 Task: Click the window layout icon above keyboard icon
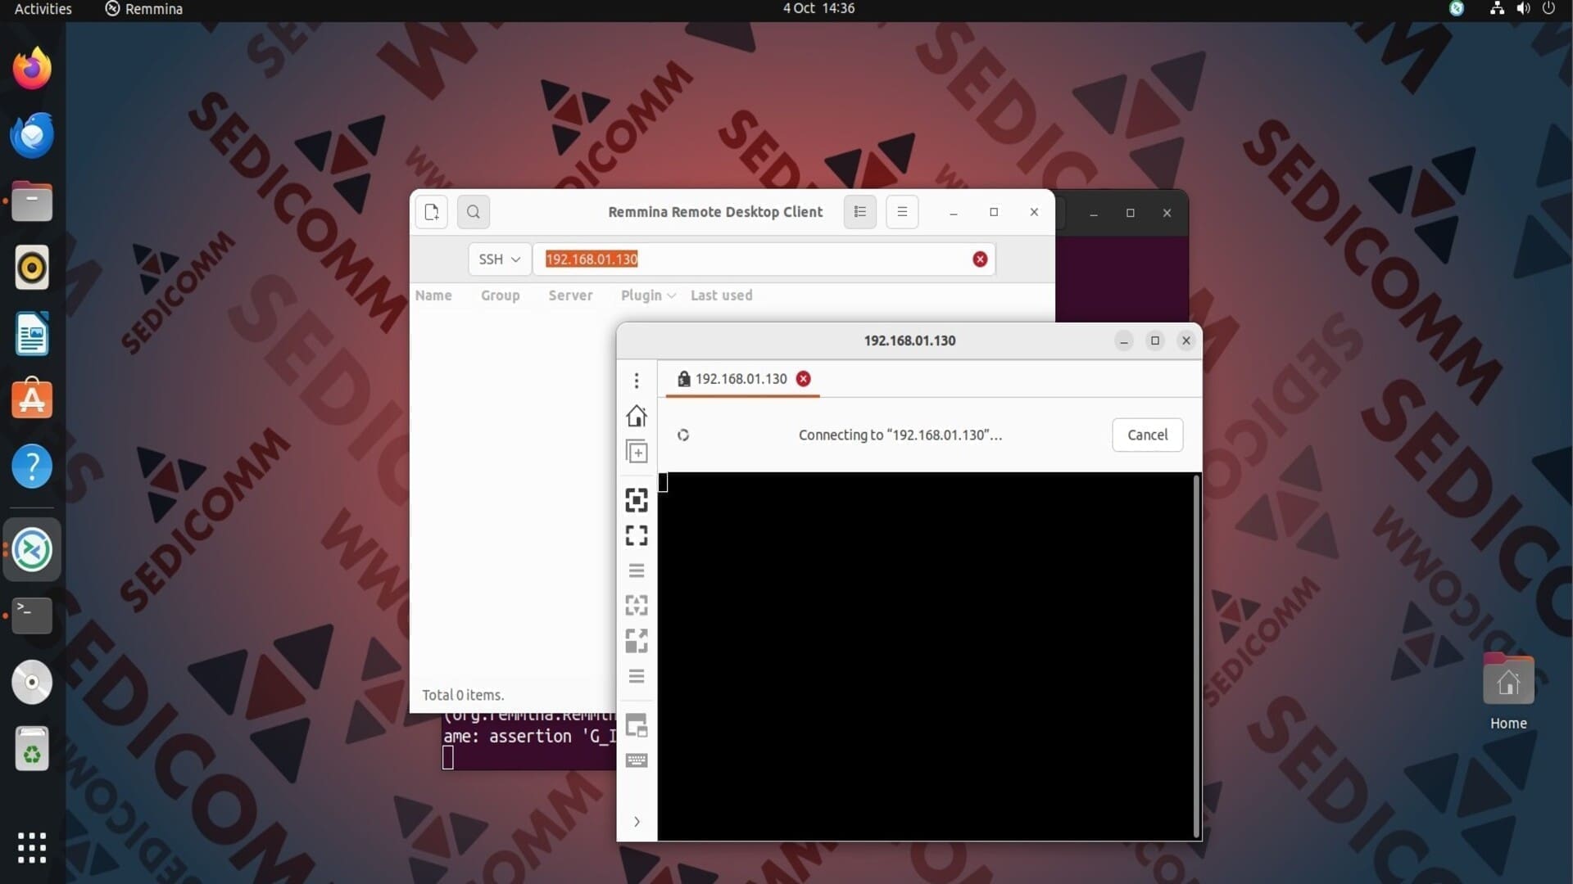tap(637, 725)
